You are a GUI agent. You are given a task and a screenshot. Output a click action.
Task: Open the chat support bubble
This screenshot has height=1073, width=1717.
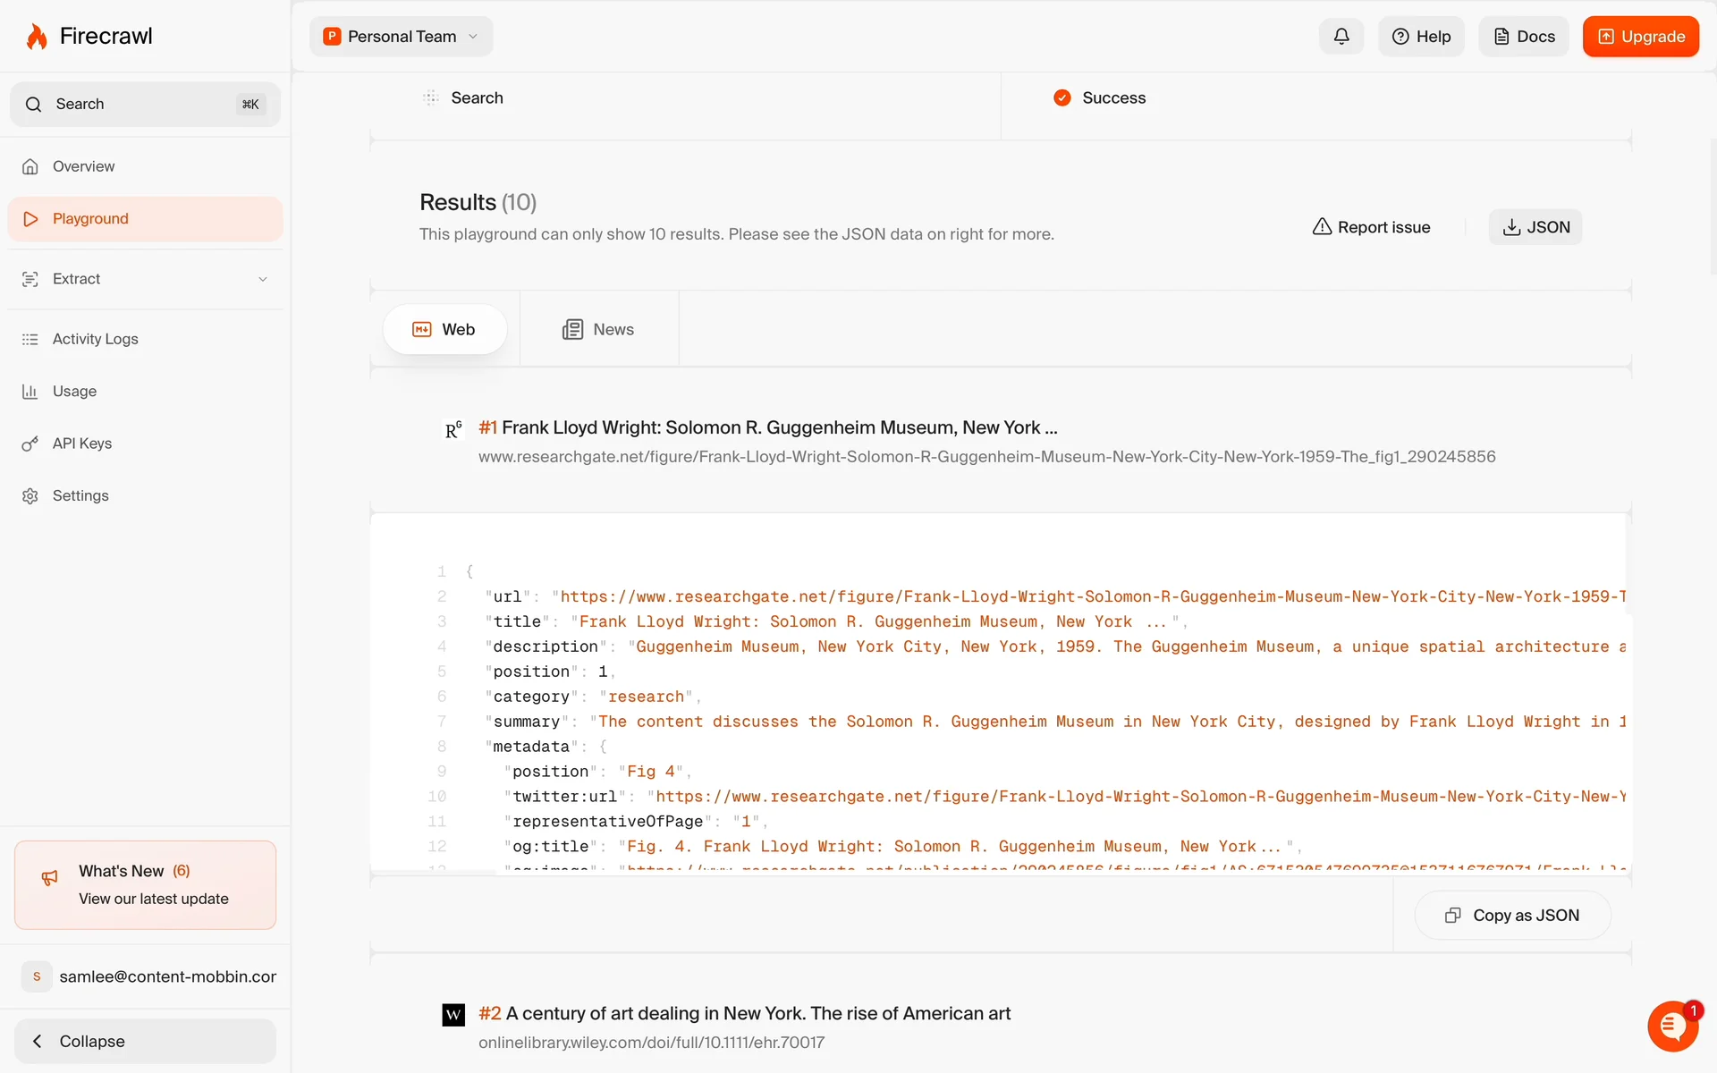click(x=1672, y=1026)
